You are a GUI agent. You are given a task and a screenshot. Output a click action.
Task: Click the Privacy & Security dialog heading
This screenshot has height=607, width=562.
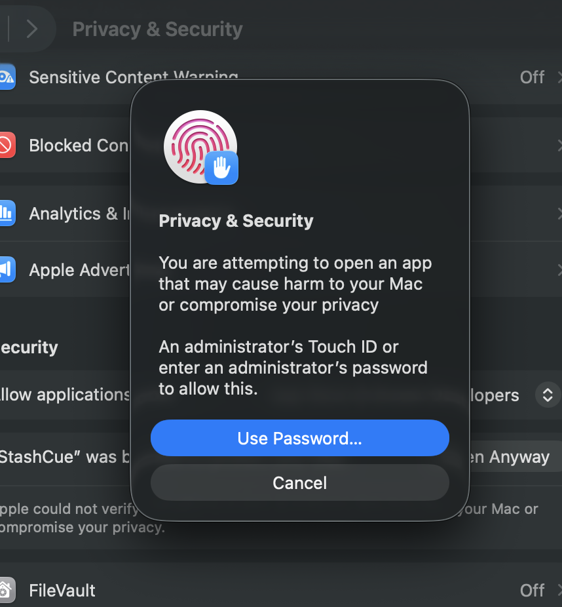pyautogui.click(x=236, y=221)
